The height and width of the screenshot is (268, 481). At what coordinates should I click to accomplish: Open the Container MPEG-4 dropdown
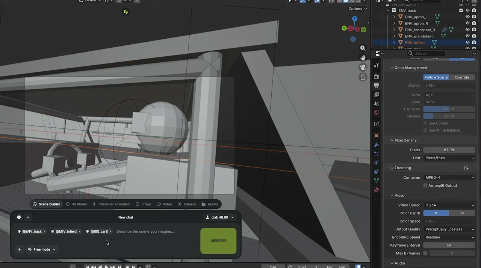pyautogui.click(x=449, y=178)
